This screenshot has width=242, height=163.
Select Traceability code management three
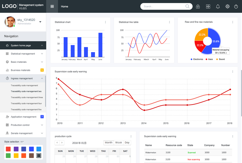(x=27, y=97)
